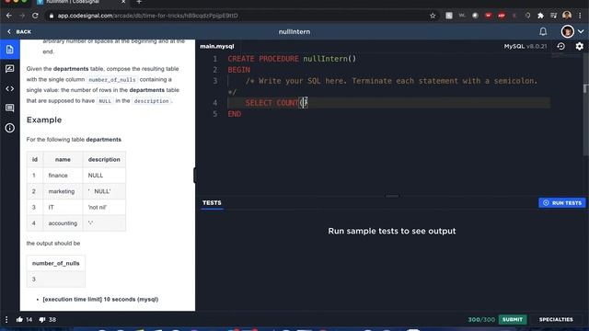Expand the profile dropdown chevron
589x331 pixels.
[x=581, y=31]
